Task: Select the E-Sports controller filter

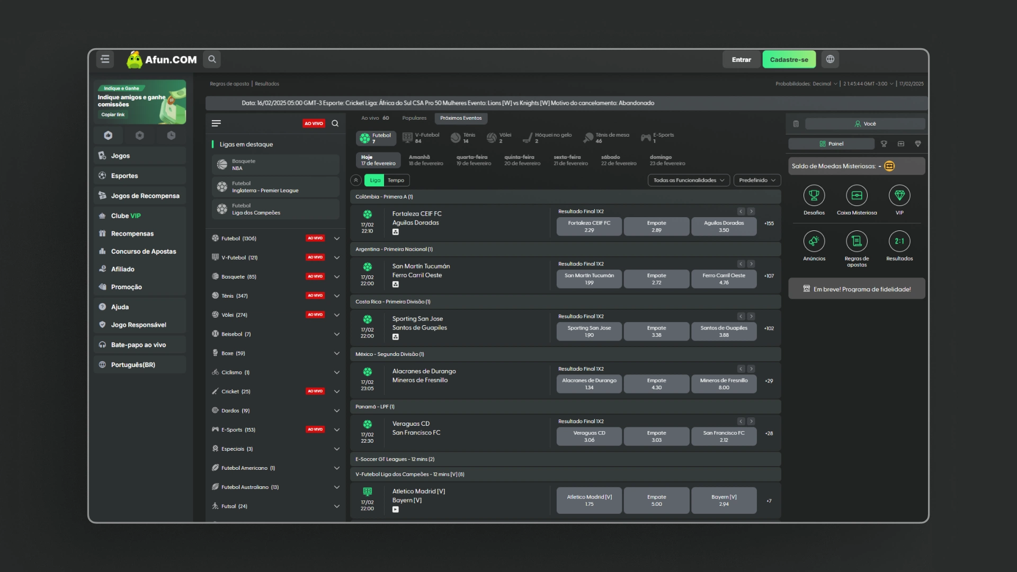Action: click(657, 138)
